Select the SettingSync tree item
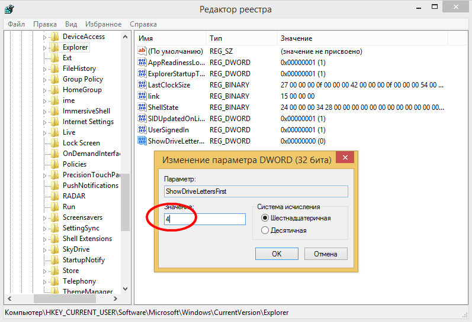This screenshot has width=472, height=322. tap(81, 228)
